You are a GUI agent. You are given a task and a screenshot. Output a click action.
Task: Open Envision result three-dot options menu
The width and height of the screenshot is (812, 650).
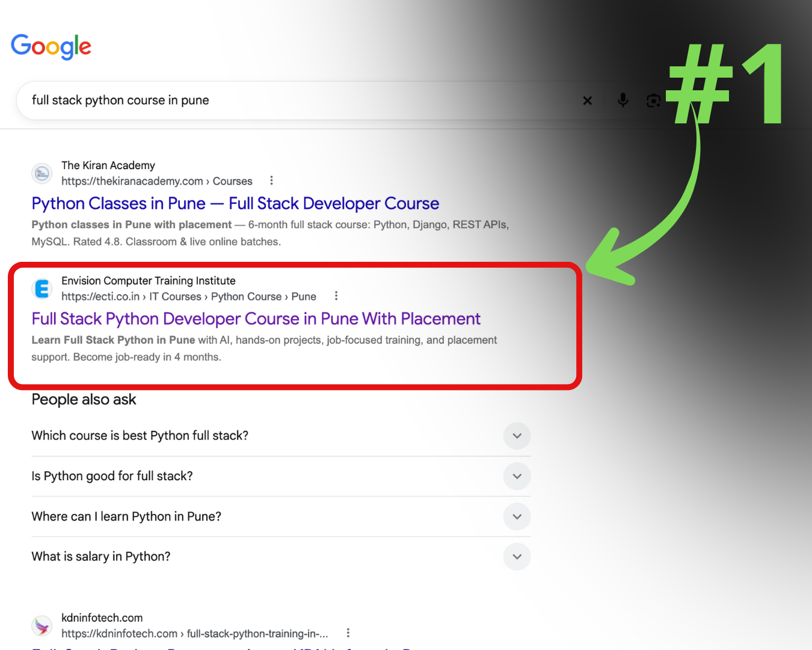[336, 296]
